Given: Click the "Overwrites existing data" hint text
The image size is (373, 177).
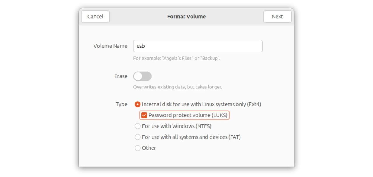Looking at the screenshot, I should pos(177,87).
